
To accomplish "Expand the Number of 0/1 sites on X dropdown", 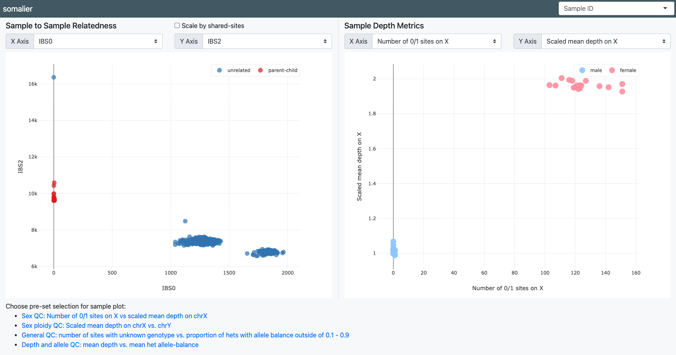I will click(437, 41).
